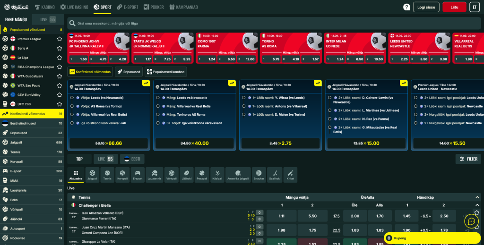Open Jalgpall in the sidebar
Image resolution: width=484 pixels, height=245 pixels.
32,143
